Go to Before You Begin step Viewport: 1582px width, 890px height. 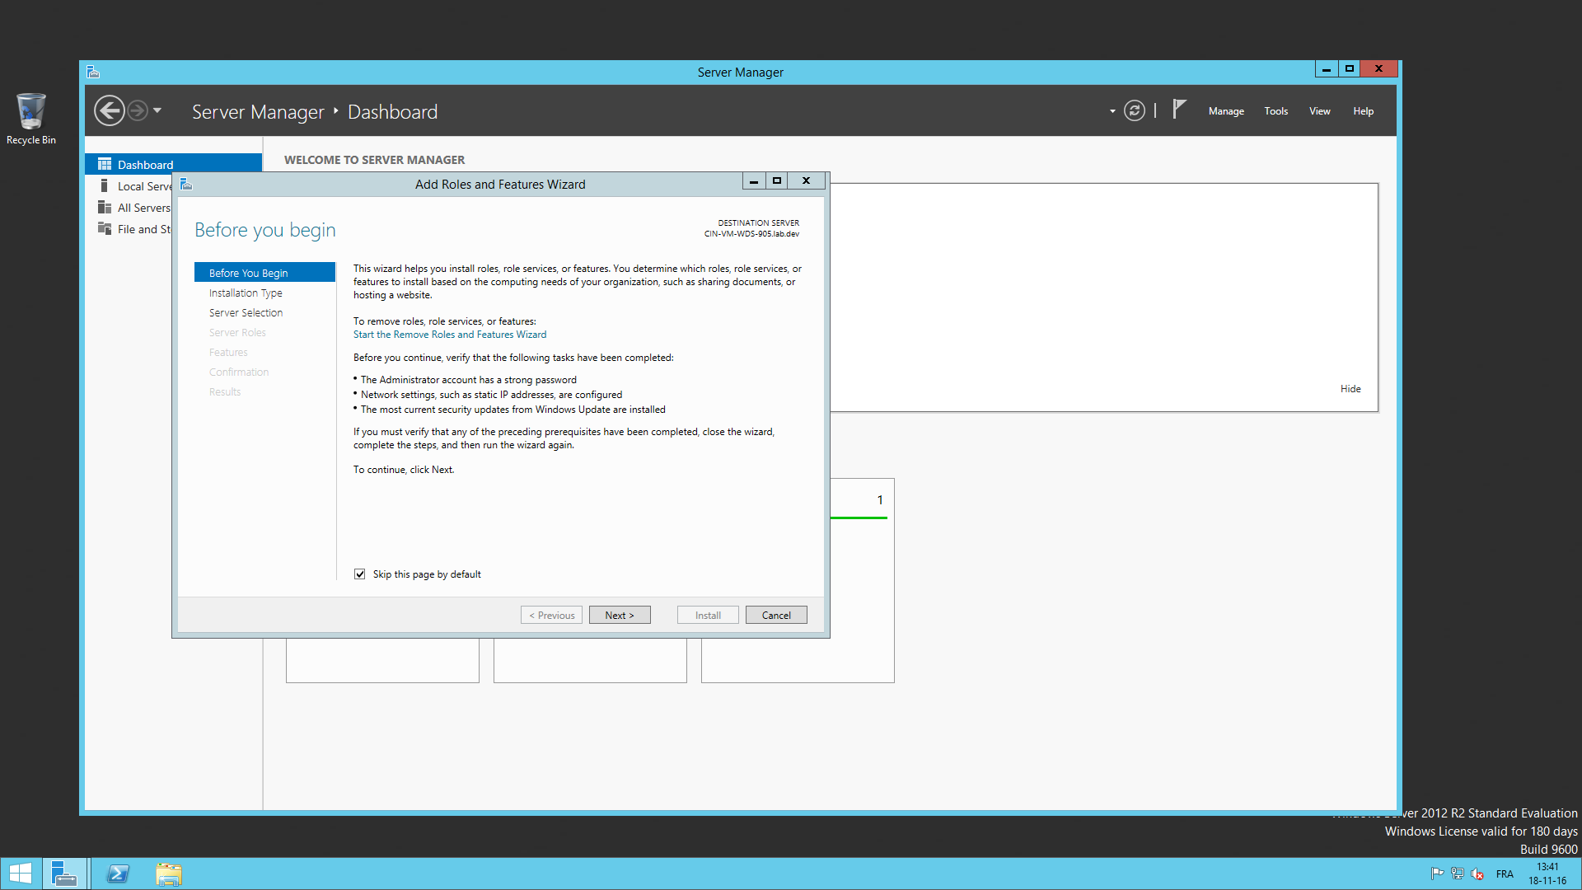[264, 273]
